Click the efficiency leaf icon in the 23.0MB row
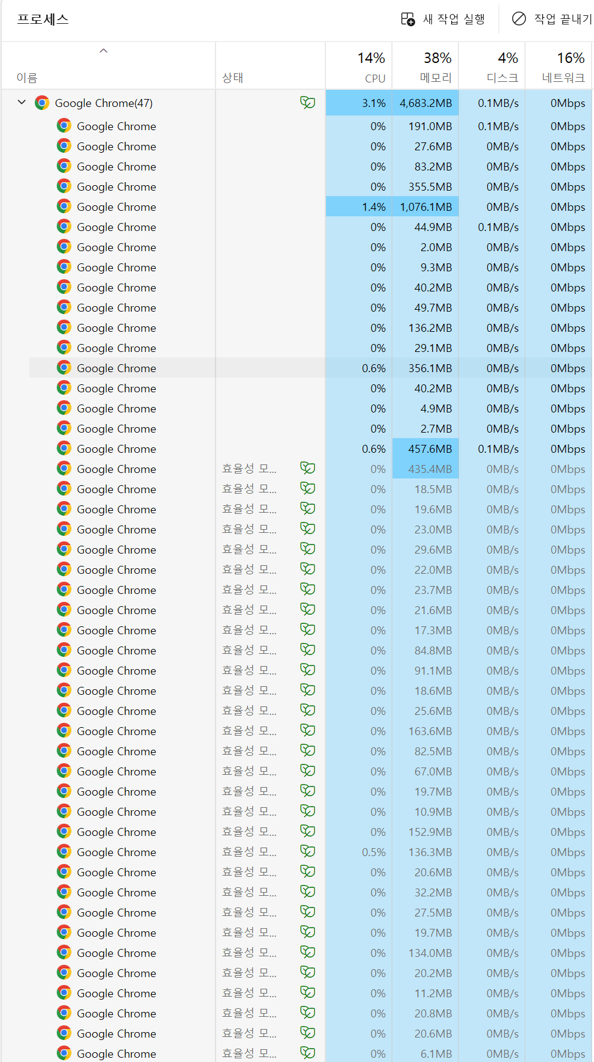594x1062 pixels. (x=308, y=529)
